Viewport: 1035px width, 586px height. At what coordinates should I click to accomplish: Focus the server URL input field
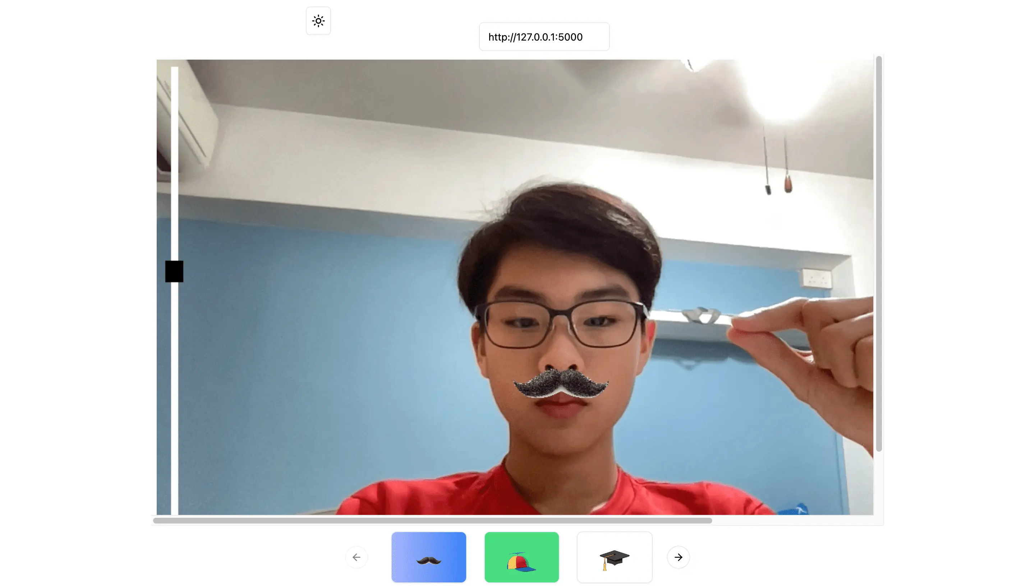coord(544,37)
